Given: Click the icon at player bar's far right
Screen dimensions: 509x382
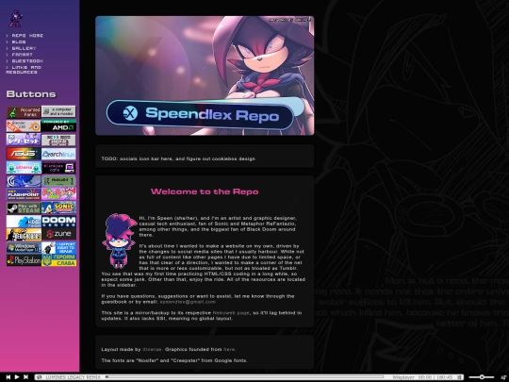Looking at the screenshot, I should tap(503, 377).
